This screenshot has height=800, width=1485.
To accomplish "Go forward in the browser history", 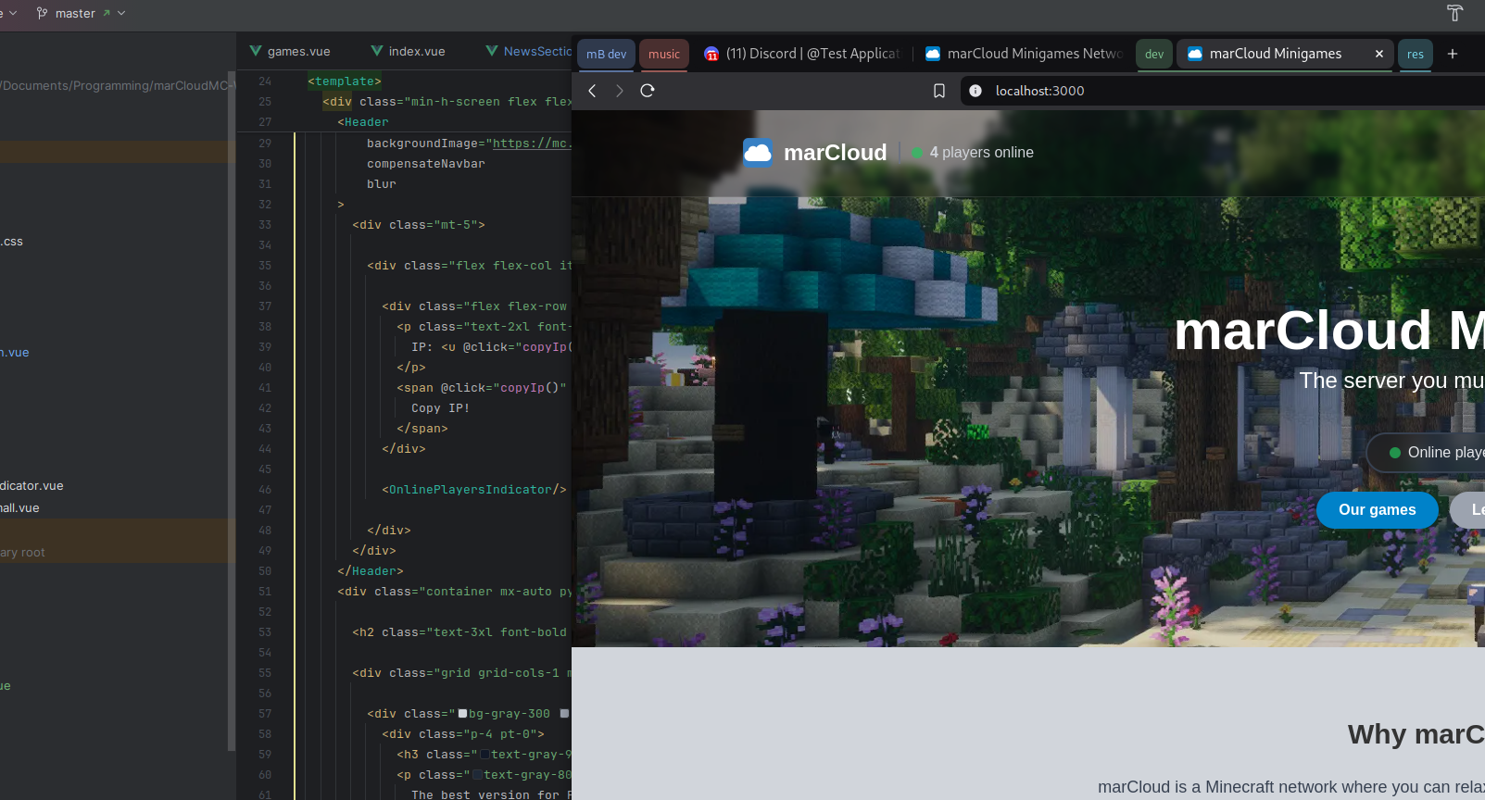I will [620, 91].
